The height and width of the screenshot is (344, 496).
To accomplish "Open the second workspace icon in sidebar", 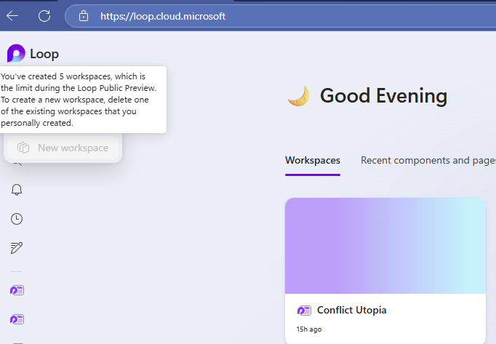I will pos(17,319).
